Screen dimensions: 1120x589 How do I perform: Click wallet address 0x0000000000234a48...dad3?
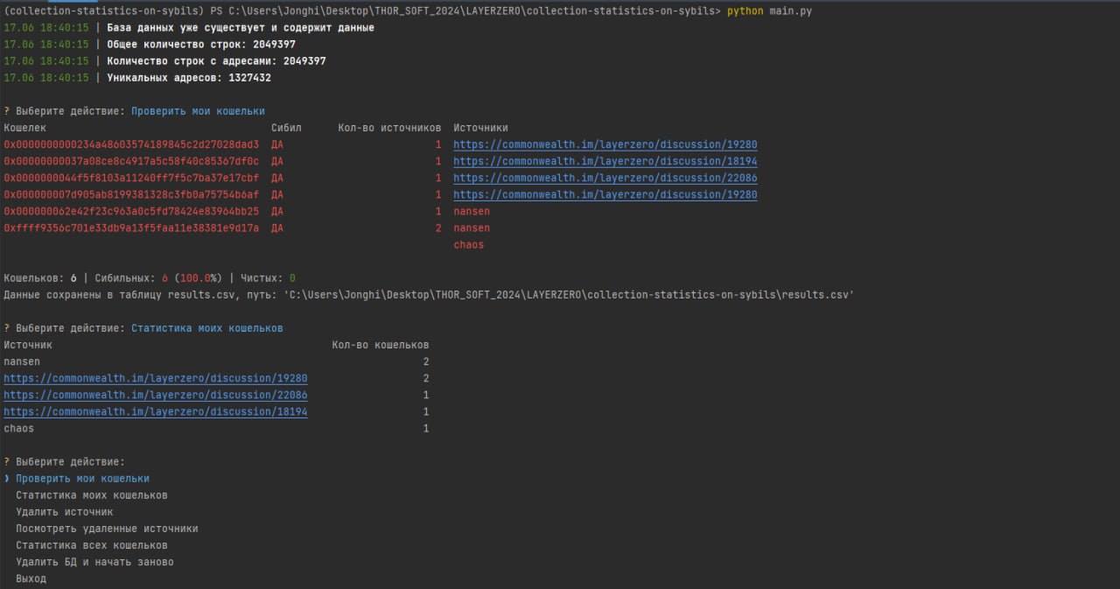pos(131,144)
